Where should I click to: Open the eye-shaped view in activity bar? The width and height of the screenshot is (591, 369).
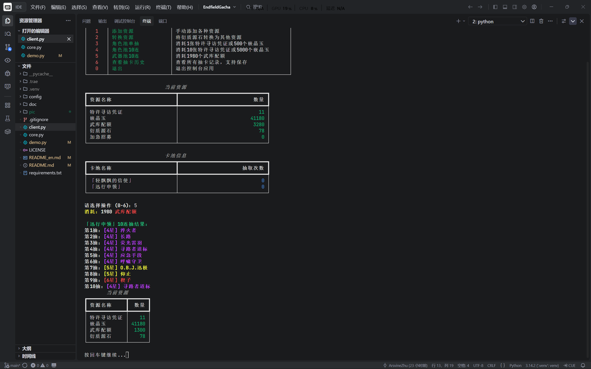pyautogui.click(x=7, y=60)
